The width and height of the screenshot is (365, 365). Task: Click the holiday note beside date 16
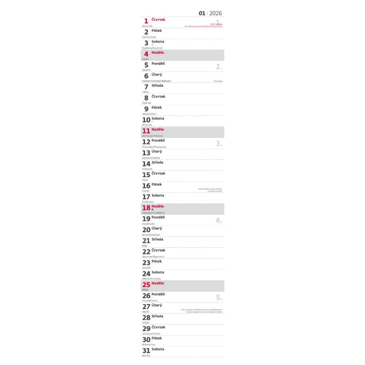point(210,190)
